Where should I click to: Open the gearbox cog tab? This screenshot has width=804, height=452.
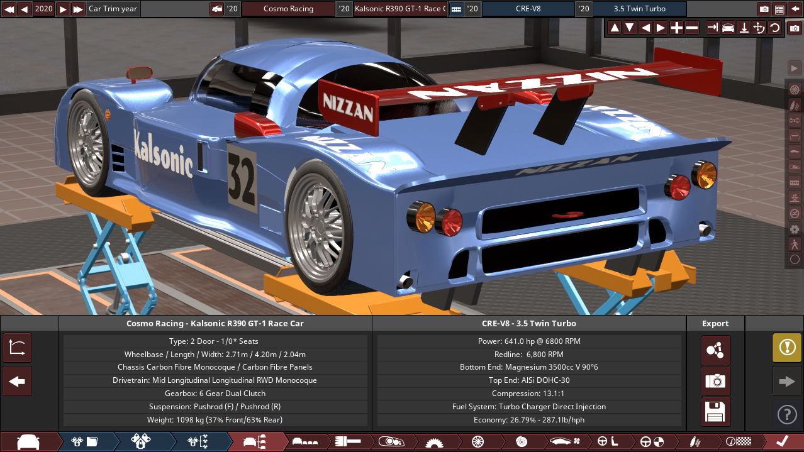(433, 442)
